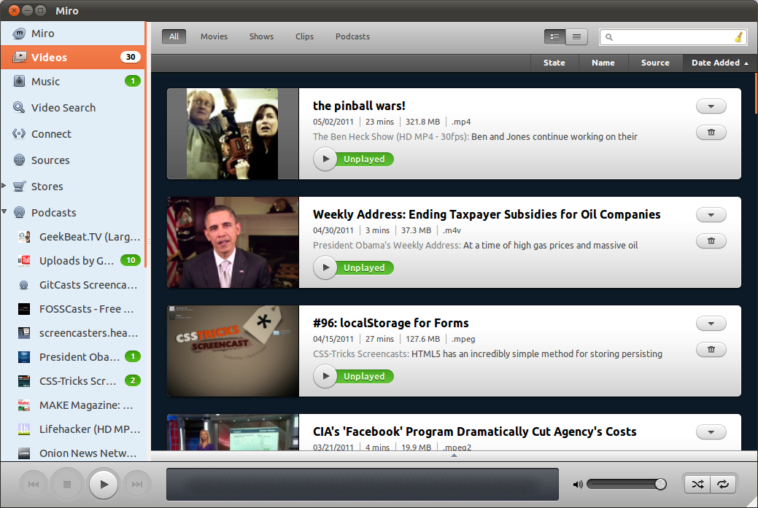Open the options dropdown for Weekly Address video

pyautogui.click(x=711, y=215)
